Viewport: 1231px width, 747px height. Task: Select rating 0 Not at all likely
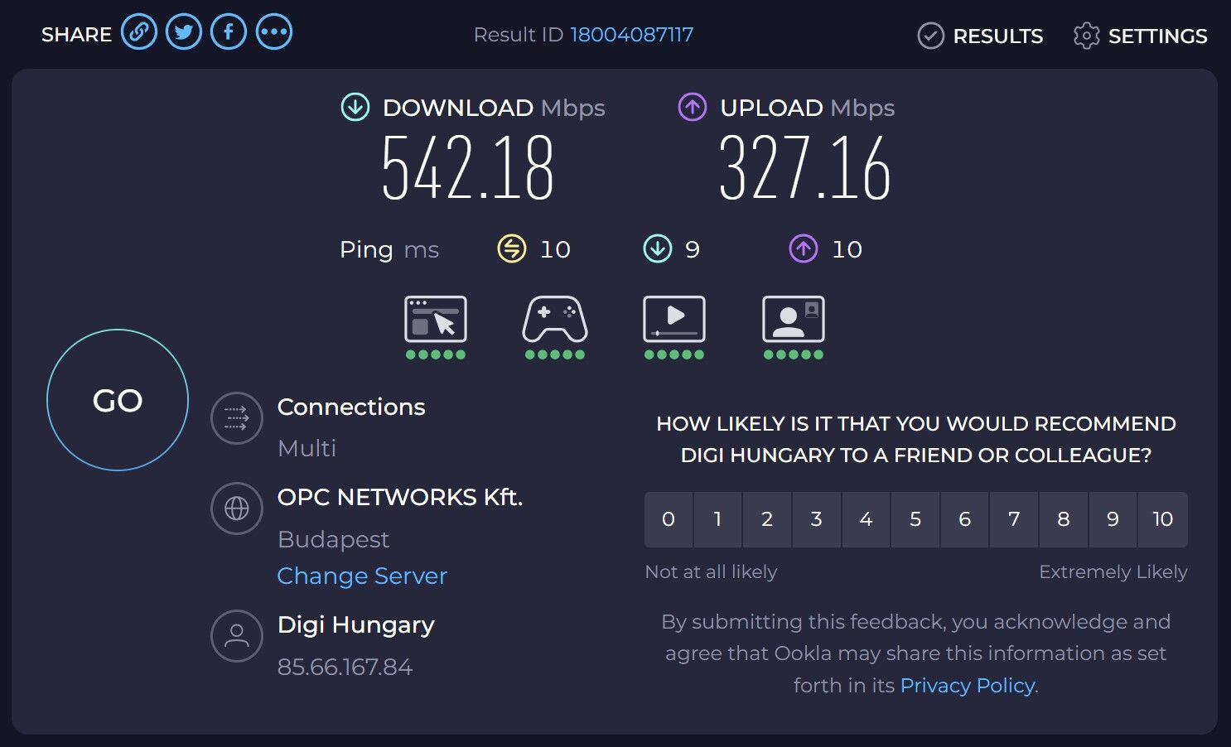(x=669, y=519)
